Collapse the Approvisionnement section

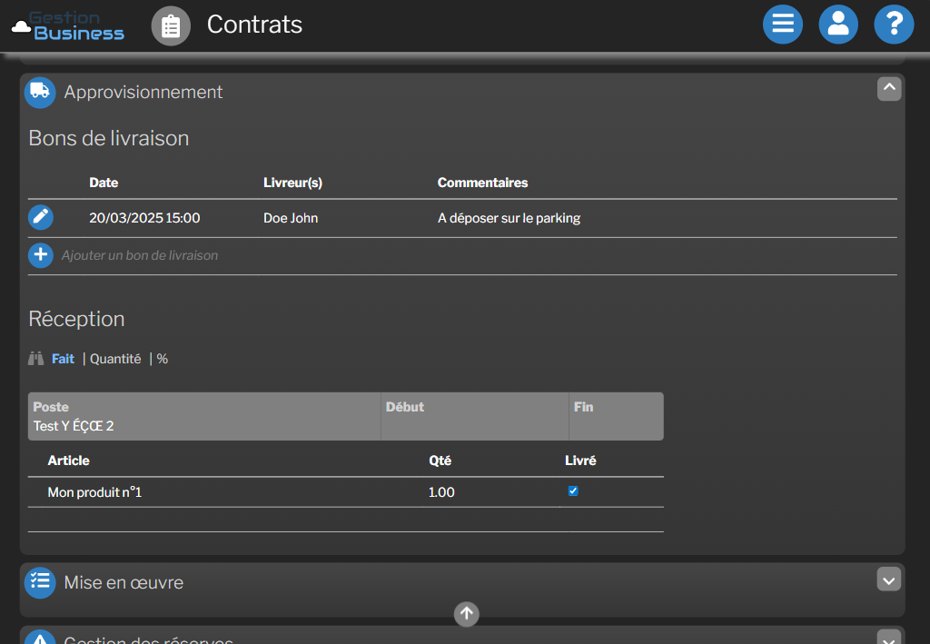tap(889, 88)
